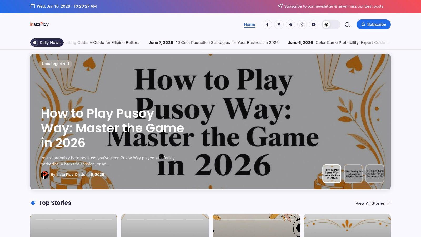Select the 10 Cost Reduction slider thumbnail
421x237 pixels.
[375, 174]
